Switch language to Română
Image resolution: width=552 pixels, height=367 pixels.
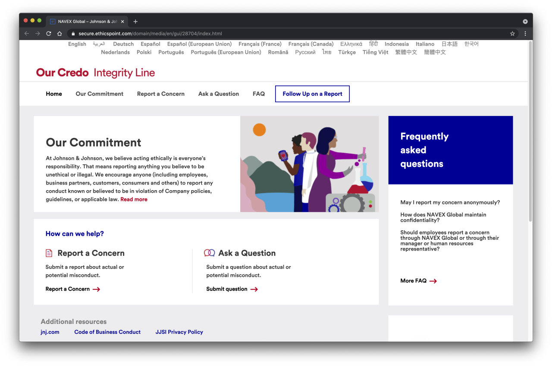tap(278, 52)
